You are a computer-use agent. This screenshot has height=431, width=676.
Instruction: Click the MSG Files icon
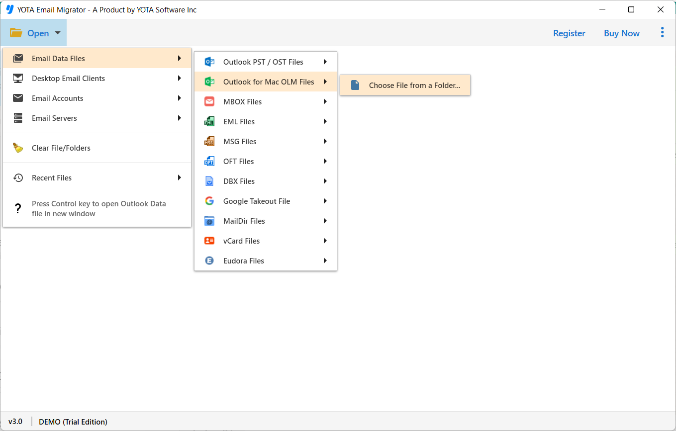pyautogui.click(x=209, y=142)
